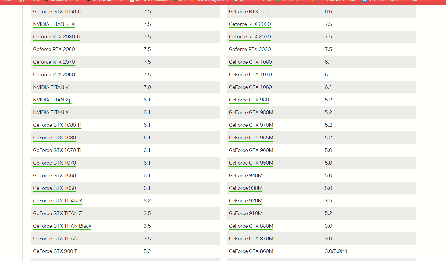The image size is (446, 261).
Task: Visit the GeForce GTX 950M link
Action: [x=251, y=163]
